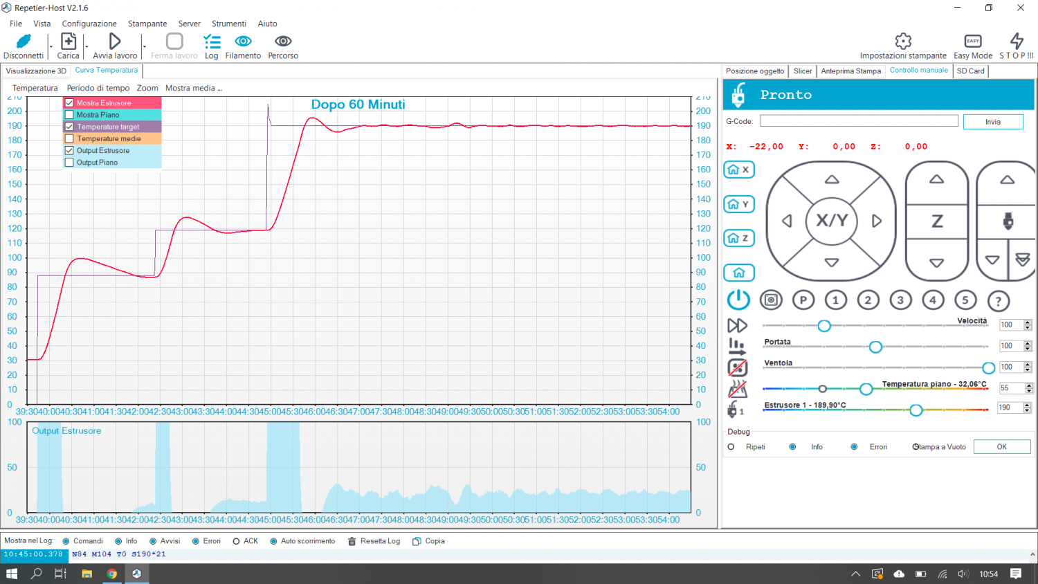Viewport: 1038px width, 584px height.
Task: Open dropdown arrow next to Carica
Action: 86,47
